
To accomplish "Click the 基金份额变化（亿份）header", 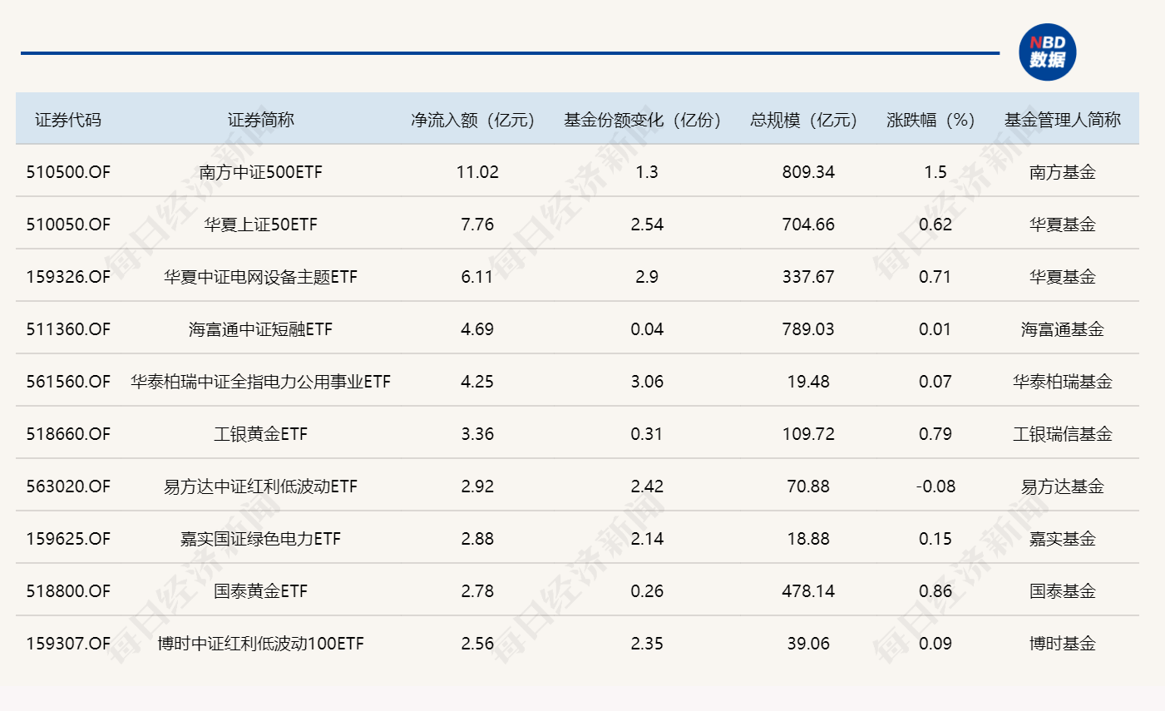I will pos(642,120).
